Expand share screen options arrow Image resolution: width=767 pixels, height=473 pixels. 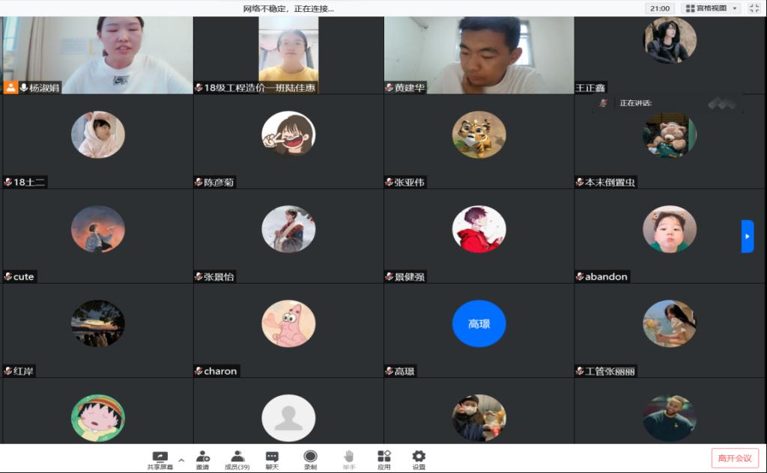tap(181, 460)
